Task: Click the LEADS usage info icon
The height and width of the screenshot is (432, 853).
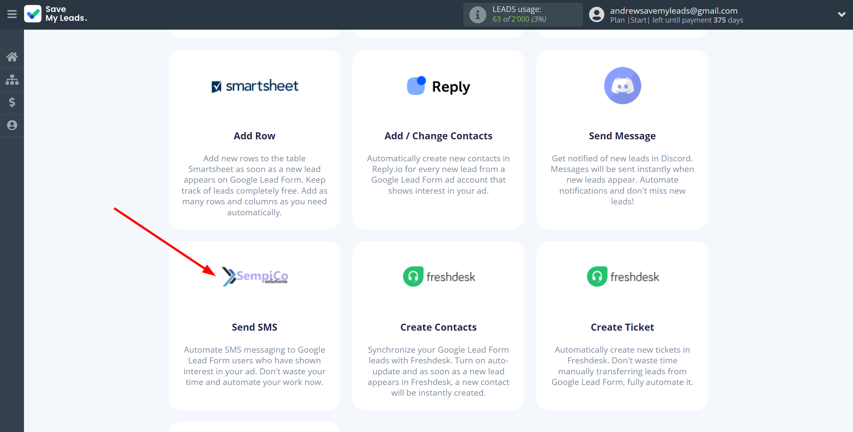Action: click(478, 15)
